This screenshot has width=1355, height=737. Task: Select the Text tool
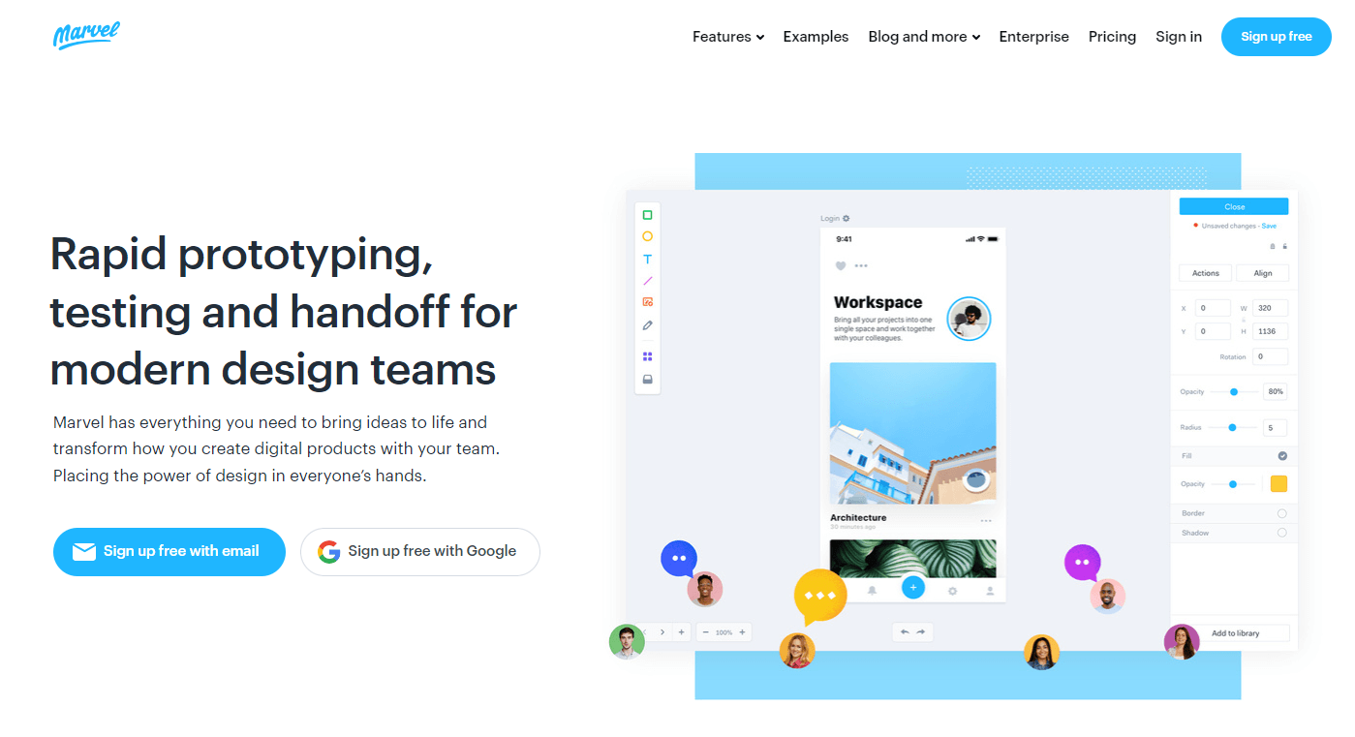[x=647, y=259]
